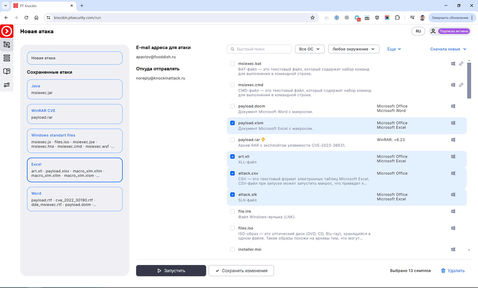This screenshot has width=478, height=288.
Task: Click the Сохранить изменения button
Action: click(241, 271)
